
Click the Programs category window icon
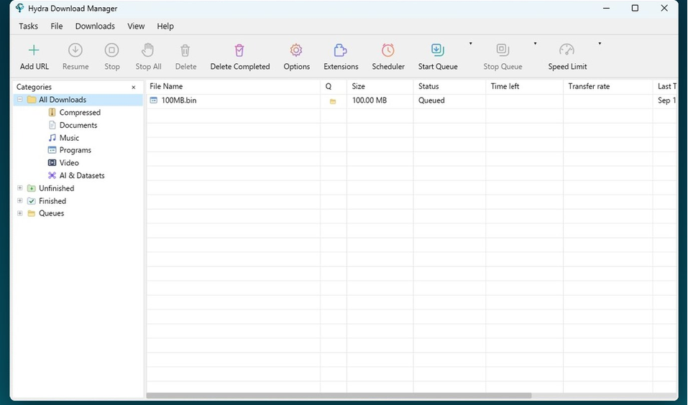(x=52, y=150)
